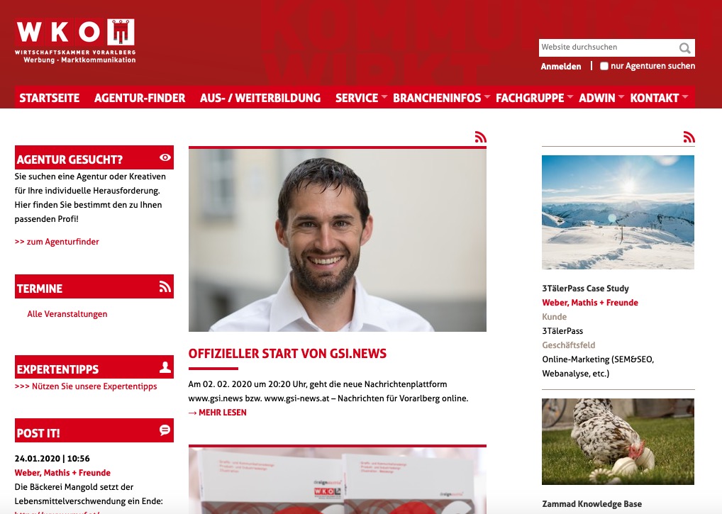Open the Fachgruppe dropdown menu
Image resolution: width=722 pixels, height=514 pixels.
(x=534, y=98)
